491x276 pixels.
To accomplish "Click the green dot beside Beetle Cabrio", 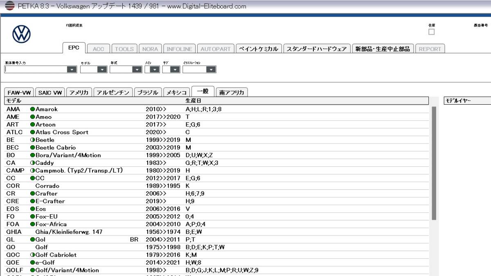I will pos(32,148).
